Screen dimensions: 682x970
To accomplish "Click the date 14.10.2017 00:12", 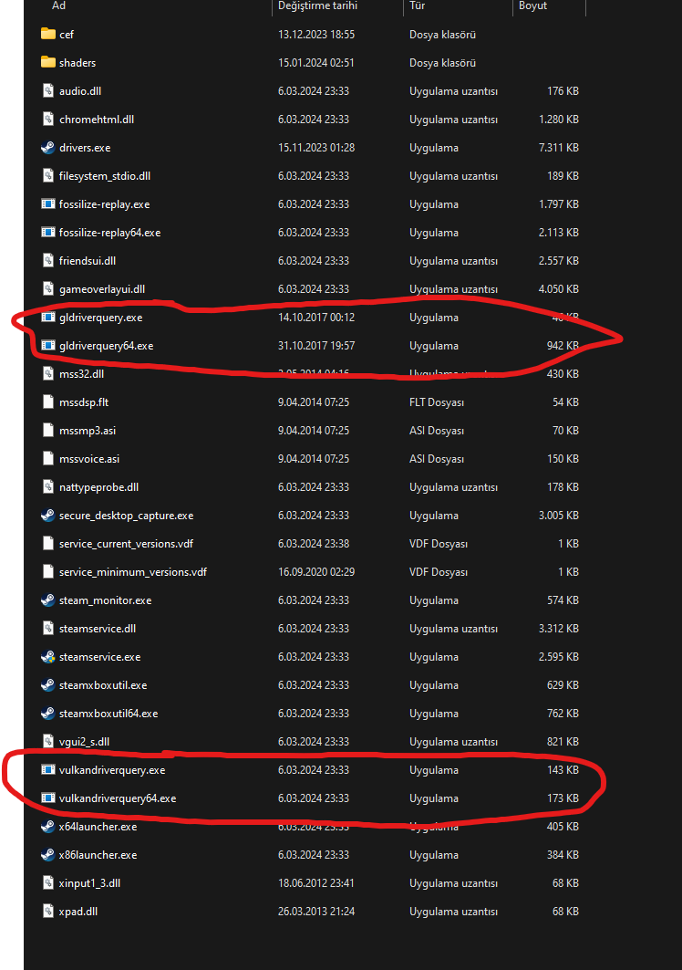I will [x=316, y=318].
